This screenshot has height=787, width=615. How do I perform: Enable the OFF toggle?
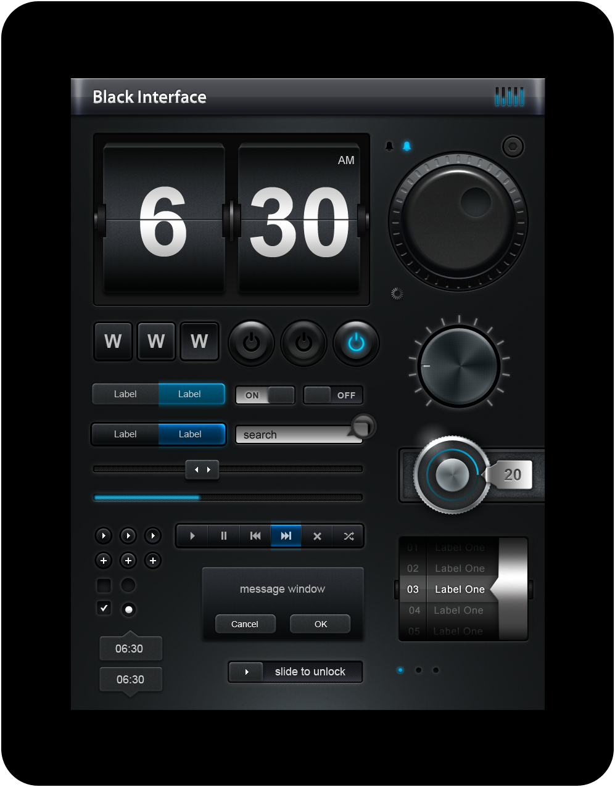tap(332, 395)
